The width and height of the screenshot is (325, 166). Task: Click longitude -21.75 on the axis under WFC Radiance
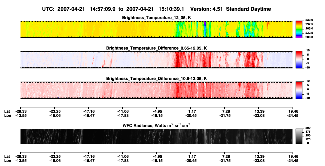224,161
